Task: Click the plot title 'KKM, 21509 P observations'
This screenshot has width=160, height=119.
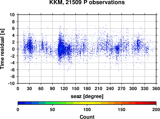Action: [87, 2]
